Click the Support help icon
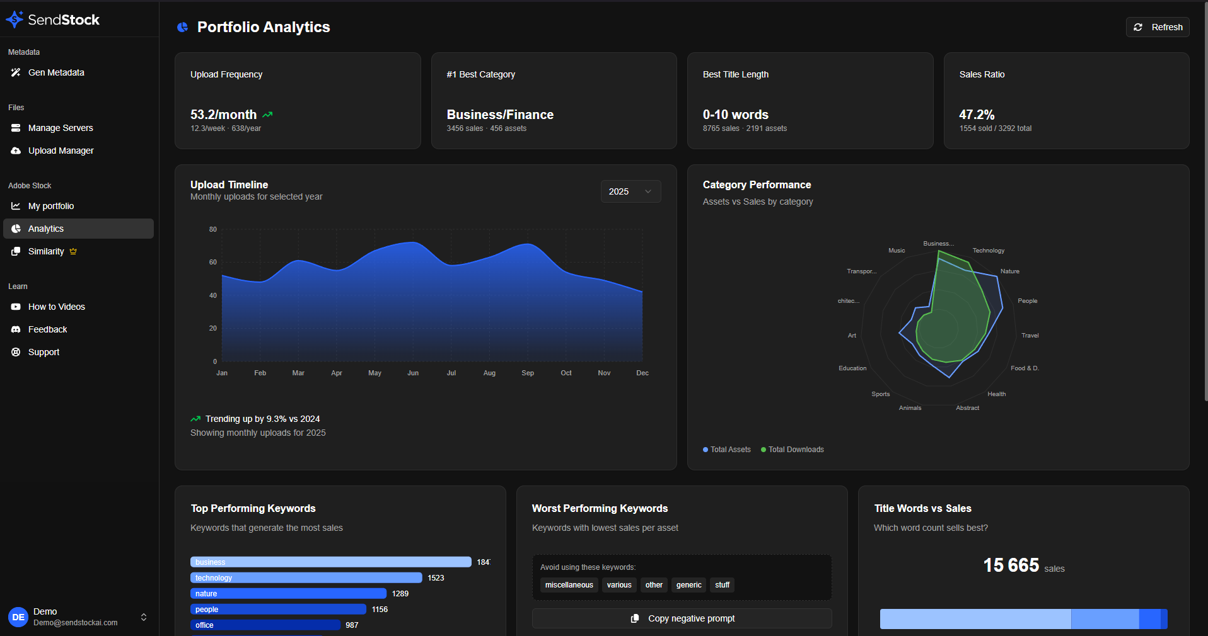Image resolution: width=1208 pixels, height=636 pixels. click(x=16, y=352)
